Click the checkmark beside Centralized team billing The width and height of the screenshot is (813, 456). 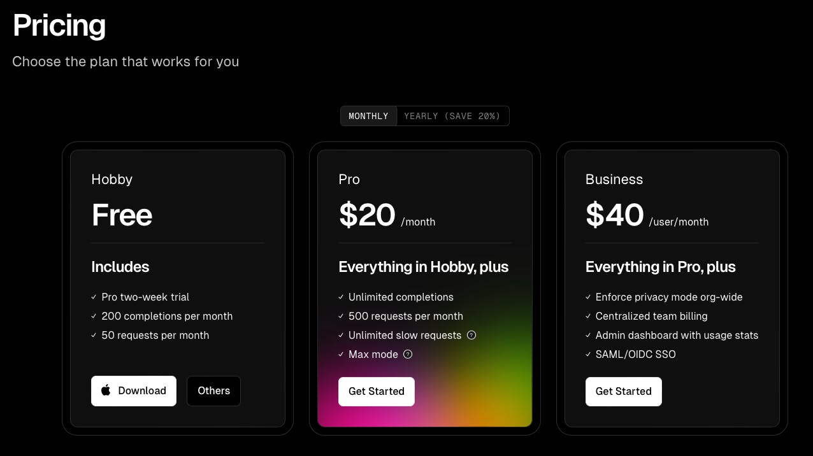point(588,316)
